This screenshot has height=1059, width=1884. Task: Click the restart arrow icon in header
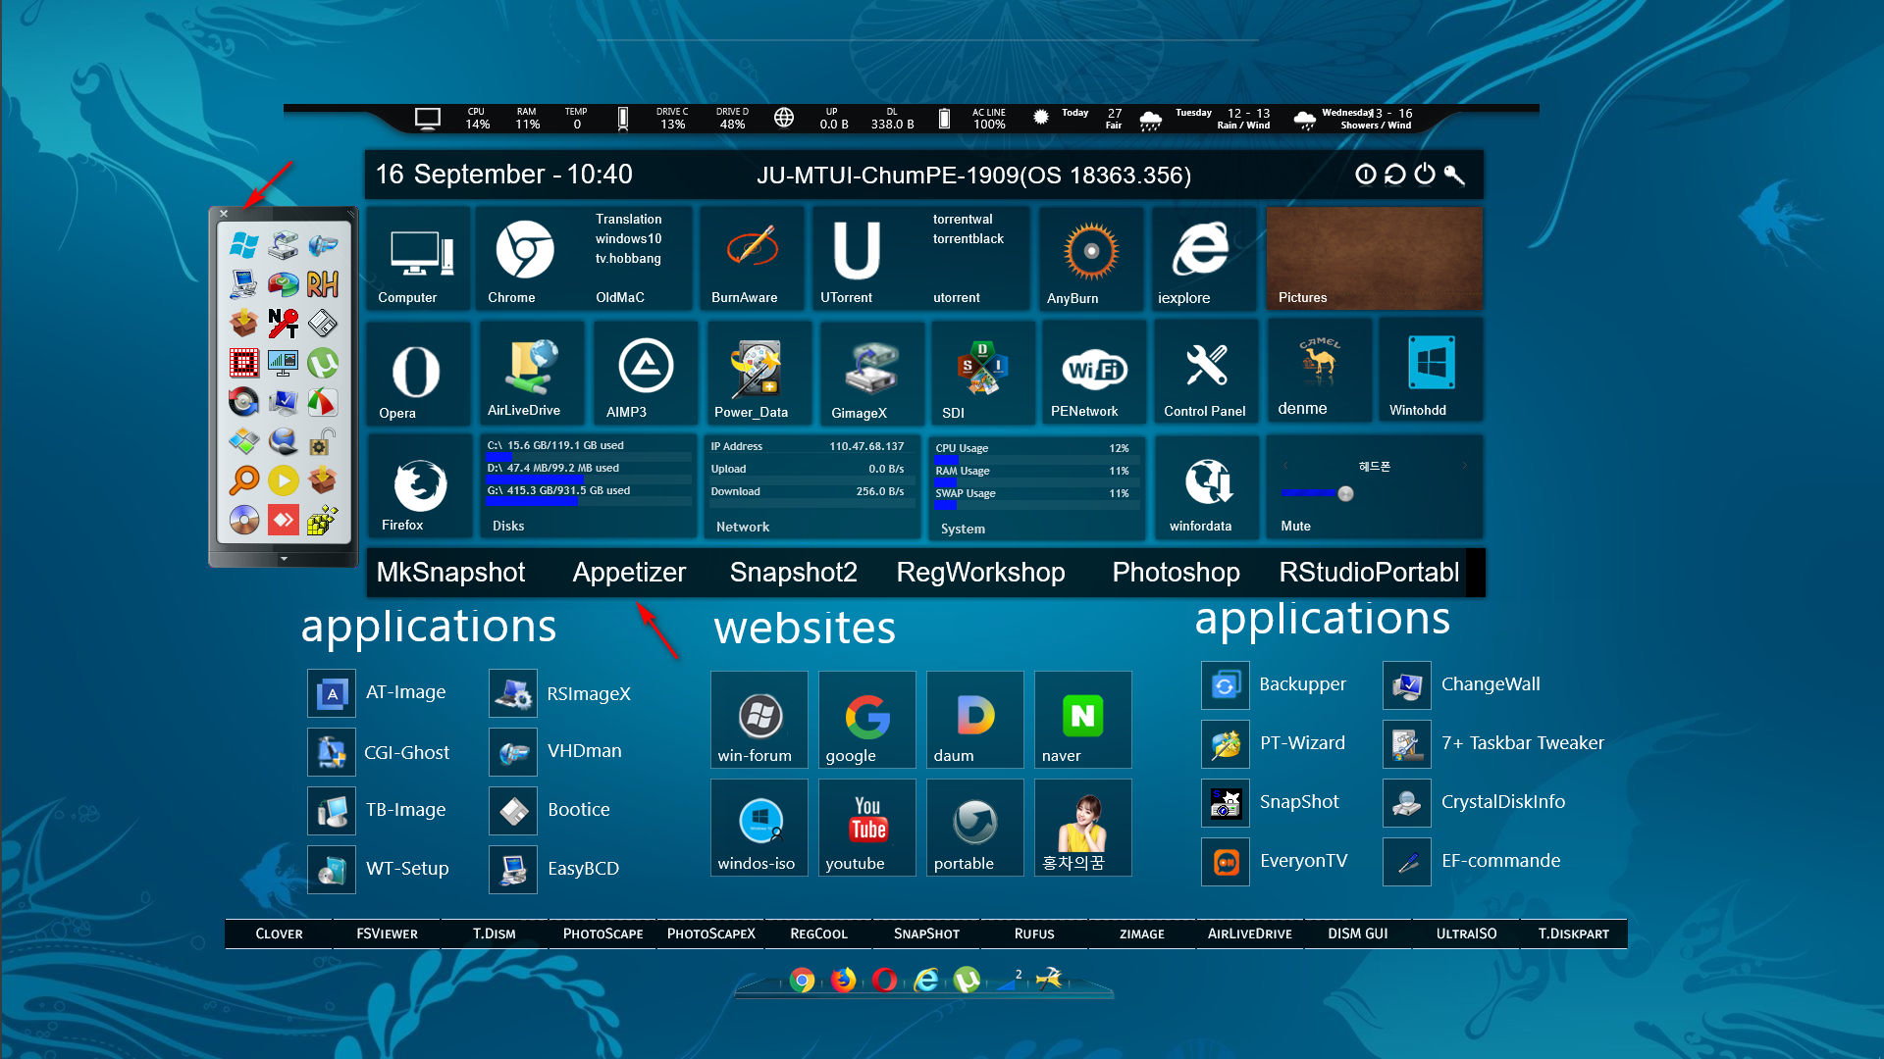[x=1394, y=174]
